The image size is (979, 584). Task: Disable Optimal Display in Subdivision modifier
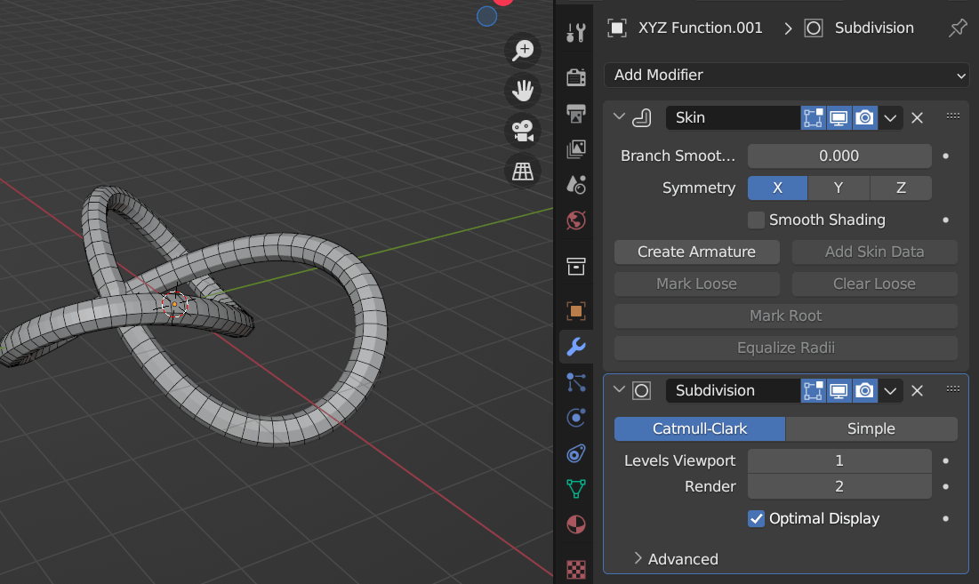click(x=757, y=518)
